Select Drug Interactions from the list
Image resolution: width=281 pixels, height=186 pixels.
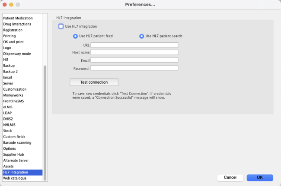(17, 24)
